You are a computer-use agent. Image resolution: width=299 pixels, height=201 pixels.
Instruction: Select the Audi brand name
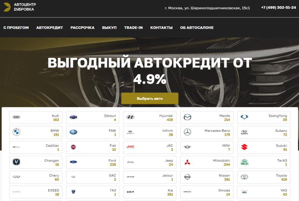55,116
